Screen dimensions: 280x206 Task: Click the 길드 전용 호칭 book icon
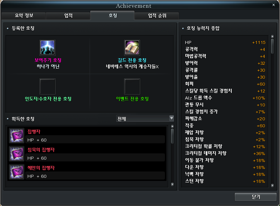(x=132, y=48)
